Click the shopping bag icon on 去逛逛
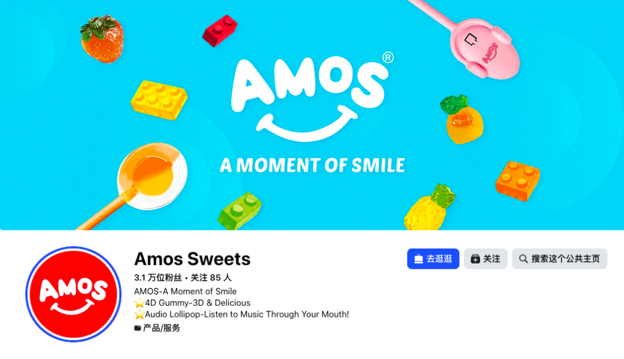624x359 pixels. coord(418,259)
